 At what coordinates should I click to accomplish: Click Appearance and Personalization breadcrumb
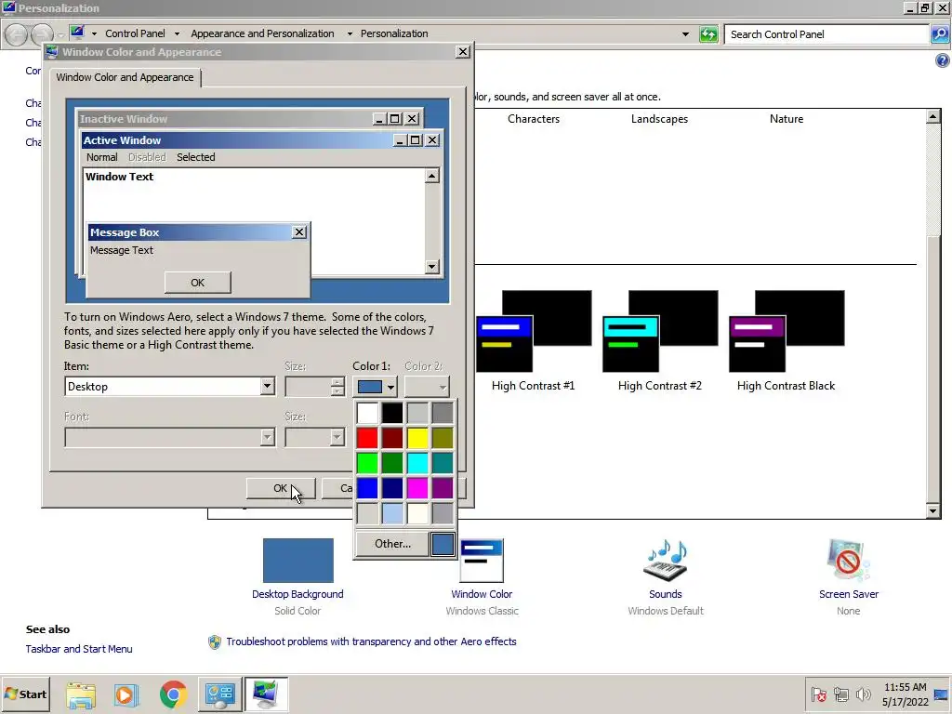(262, 34)
